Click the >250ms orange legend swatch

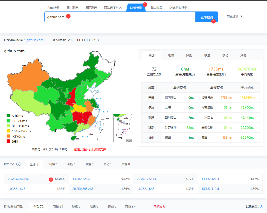point(8,136)
